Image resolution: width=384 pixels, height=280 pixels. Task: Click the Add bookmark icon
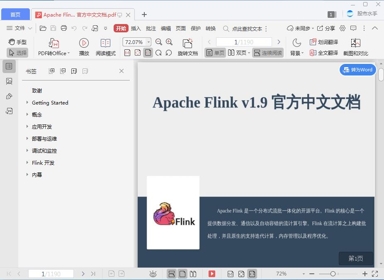(x=74, y=71)
